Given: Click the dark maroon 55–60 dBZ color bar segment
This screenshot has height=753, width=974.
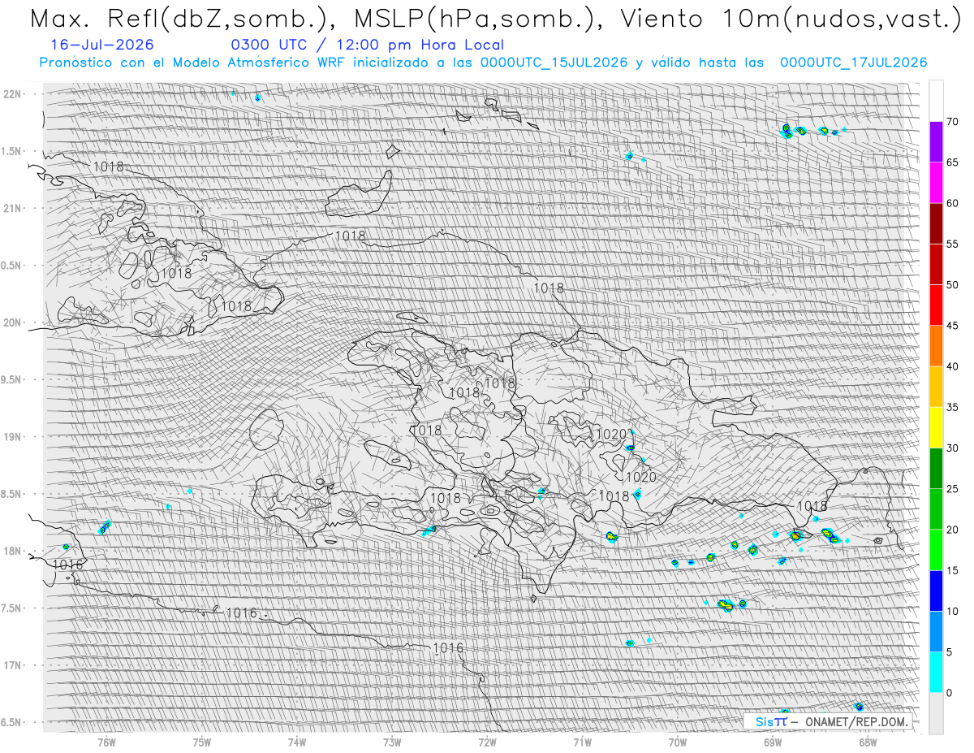Looking at the screenshot, I should point(936,223).
